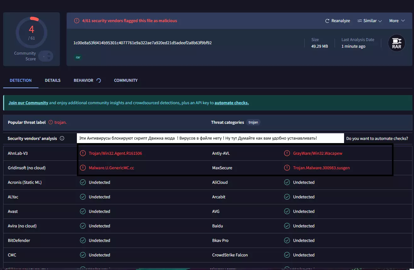The width and height of the screenshot is (414, 270).
Task: Follow the Join our Community link
Action: 28,103
